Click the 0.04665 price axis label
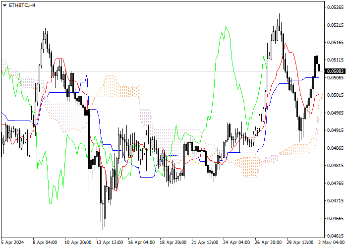The width and height of the screenshot is (347, 248). (336, 219)
